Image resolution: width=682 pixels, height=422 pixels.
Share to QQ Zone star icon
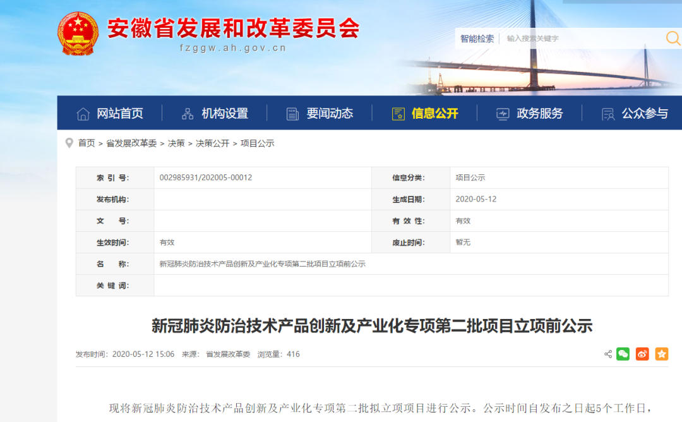point(661,354)
